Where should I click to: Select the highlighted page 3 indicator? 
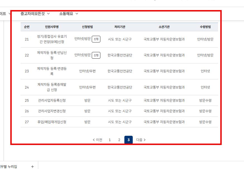129,140
